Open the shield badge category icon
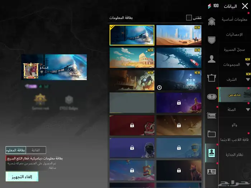Screen dimensions: 251x188 point(212,40)
